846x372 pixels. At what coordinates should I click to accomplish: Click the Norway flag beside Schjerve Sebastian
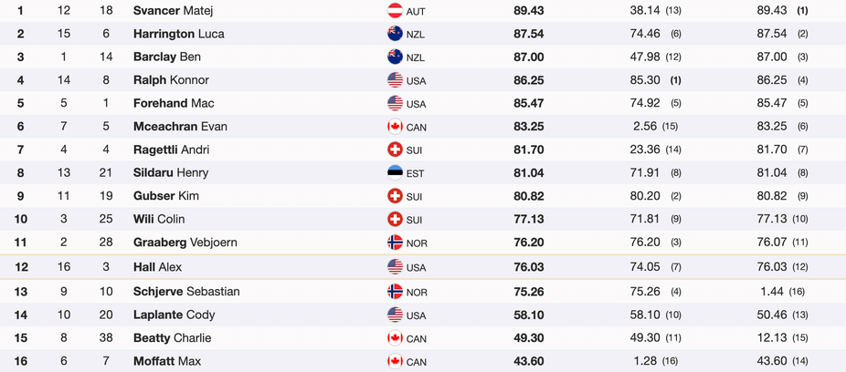pyautogui.click(x=395, y=291)
